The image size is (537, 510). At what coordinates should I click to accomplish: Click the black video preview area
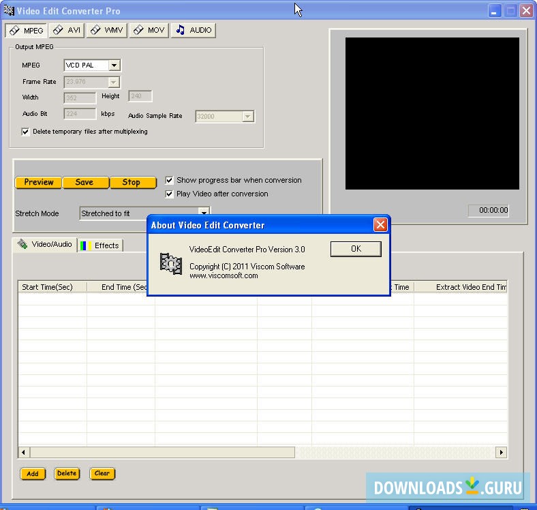[x=432, y=113]
